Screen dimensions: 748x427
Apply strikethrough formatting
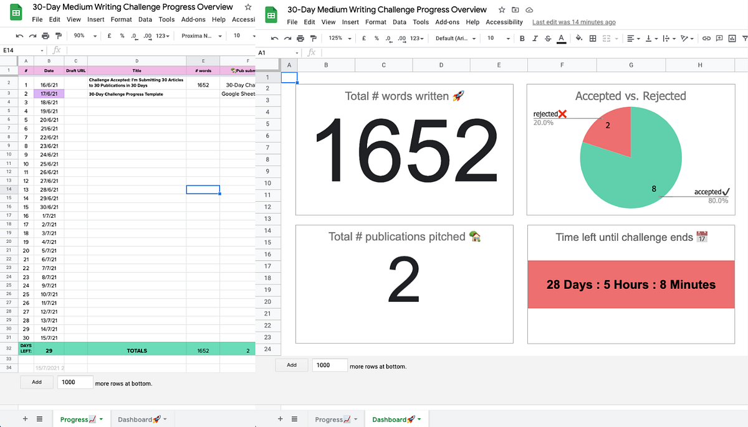tap(548, 39)
